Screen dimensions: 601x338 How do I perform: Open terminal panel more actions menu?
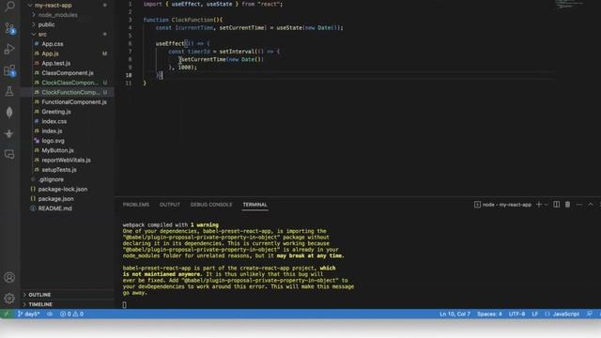[x=579, y=205]
